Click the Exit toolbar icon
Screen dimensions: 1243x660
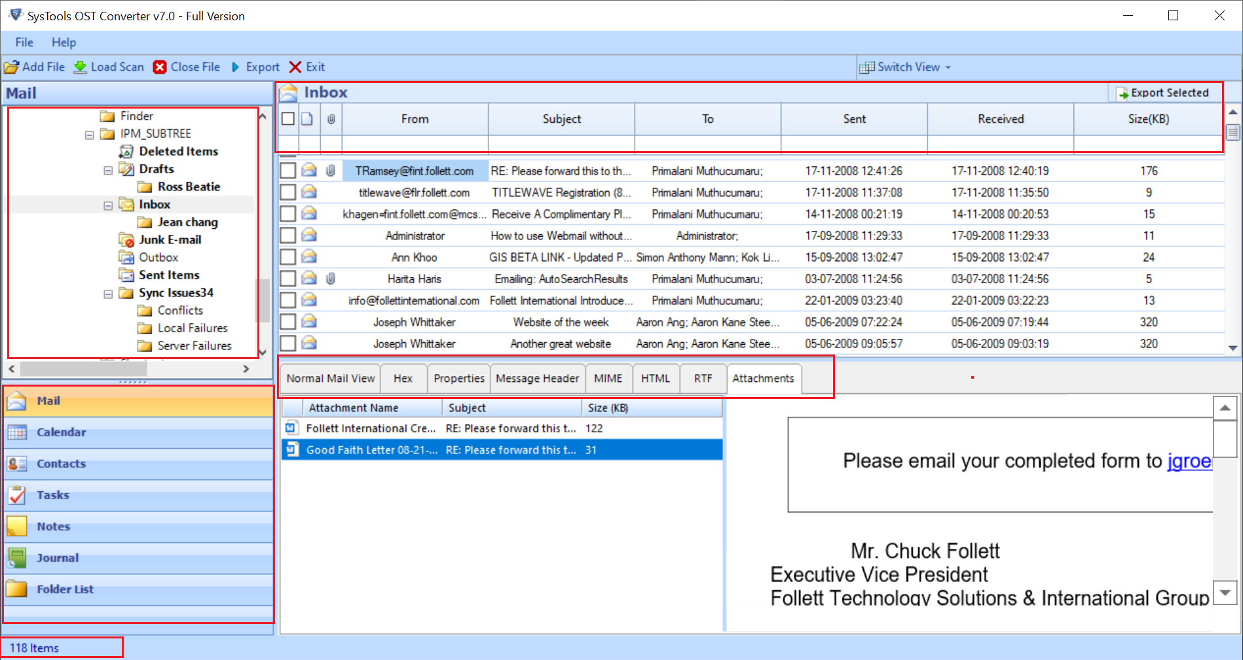point(295,67)
